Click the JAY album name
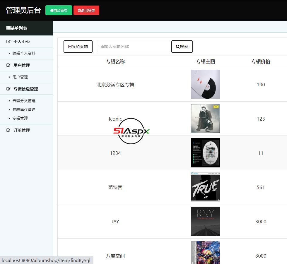 pyautogui.click(x=115, y=222)
